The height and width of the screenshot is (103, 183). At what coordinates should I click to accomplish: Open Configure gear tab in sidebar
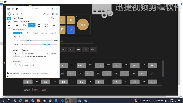[9, 25]
